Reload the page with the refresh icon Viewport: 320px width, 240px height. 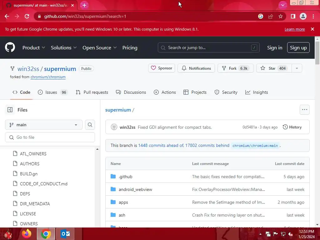(x=27, y=16)
